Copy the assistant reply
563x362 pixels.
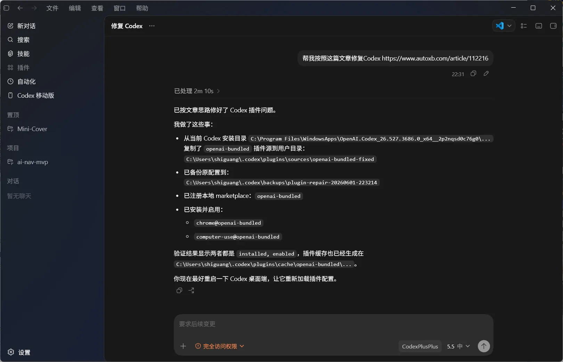[179, 290]
